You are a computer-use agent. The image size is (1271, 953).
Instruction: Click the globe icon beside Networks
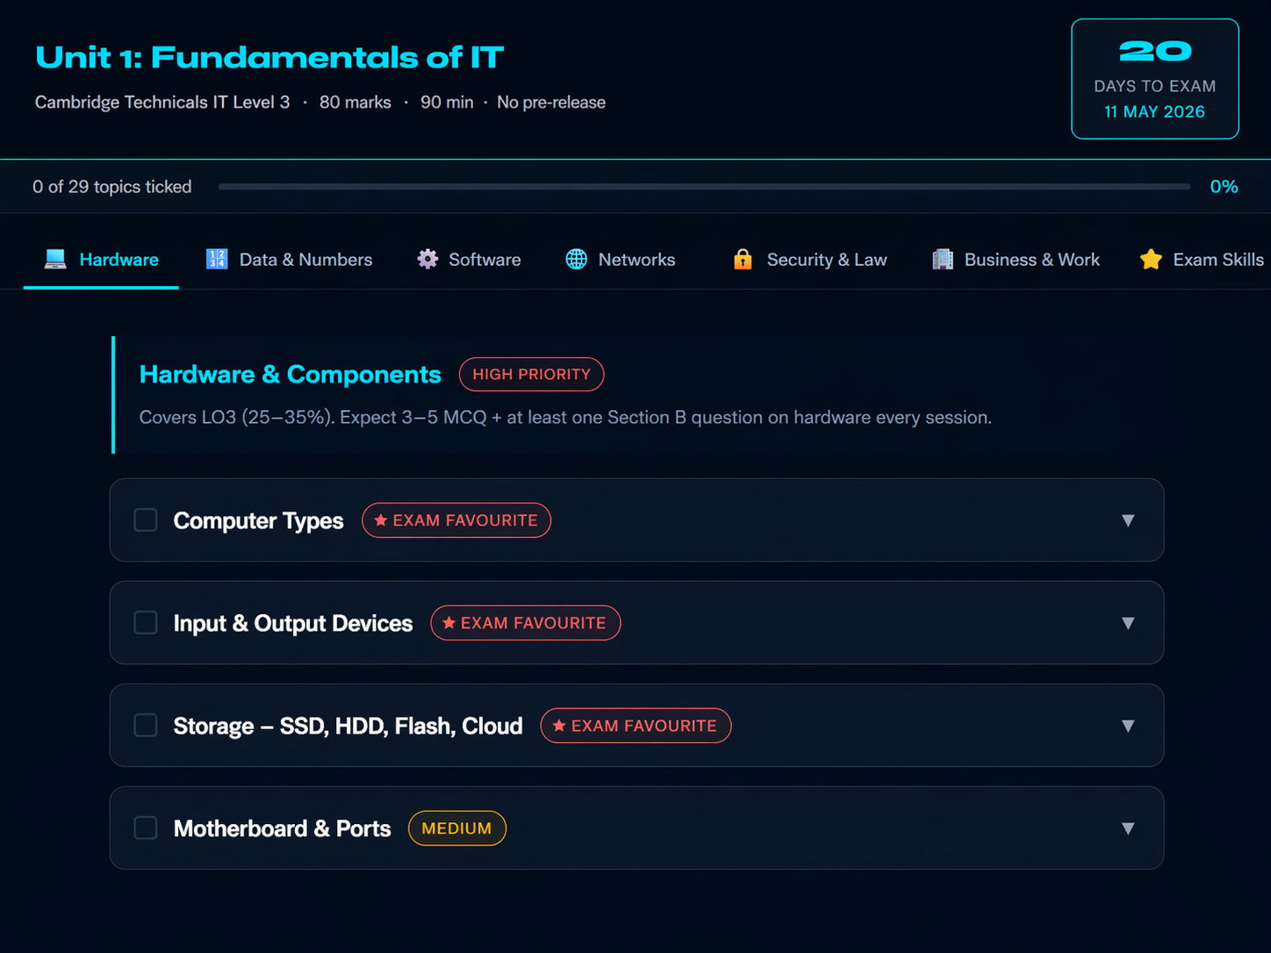click(x=577, y=259)
